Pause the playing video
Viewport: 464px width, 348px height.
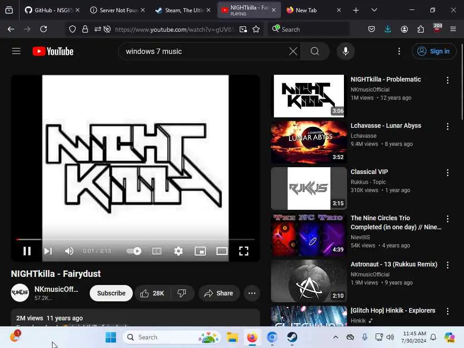27,251
